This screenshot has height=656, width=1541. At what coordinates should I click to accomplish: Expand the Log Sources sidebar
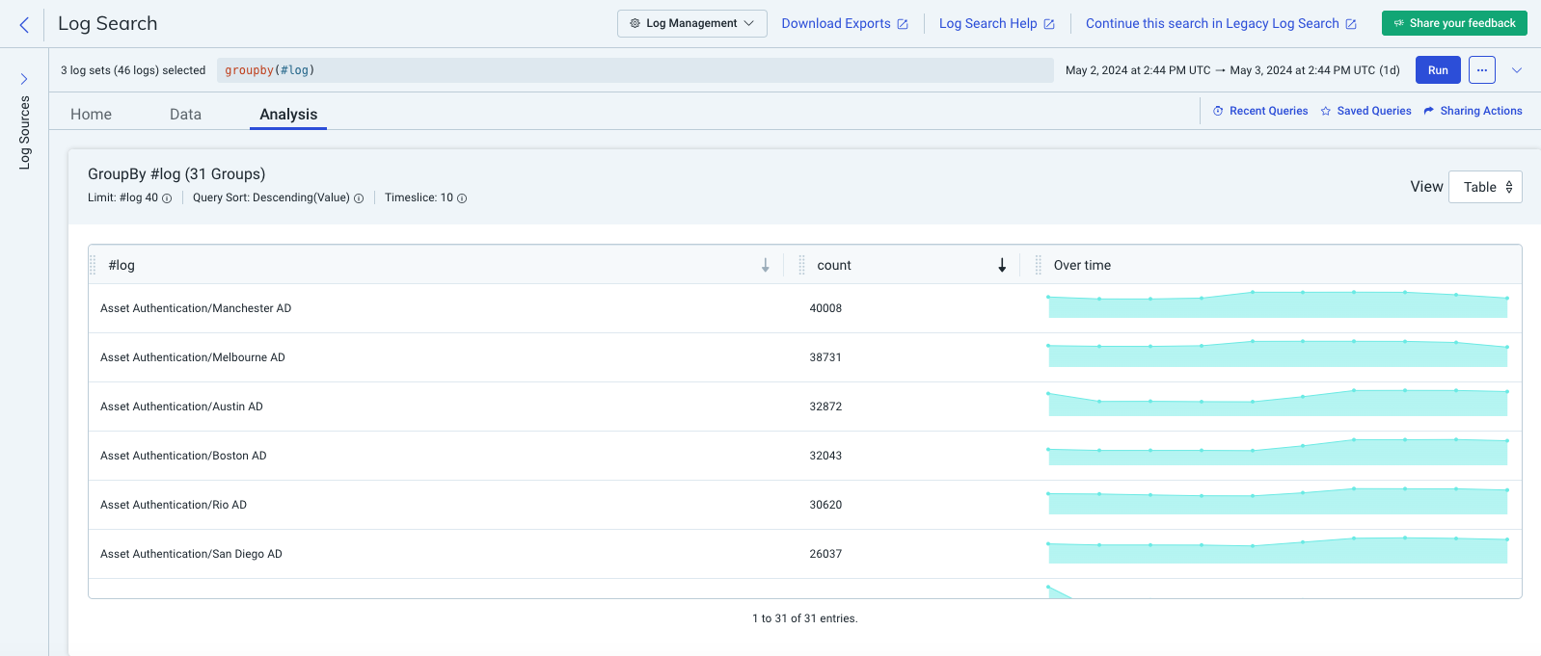(x=24, y=79)
